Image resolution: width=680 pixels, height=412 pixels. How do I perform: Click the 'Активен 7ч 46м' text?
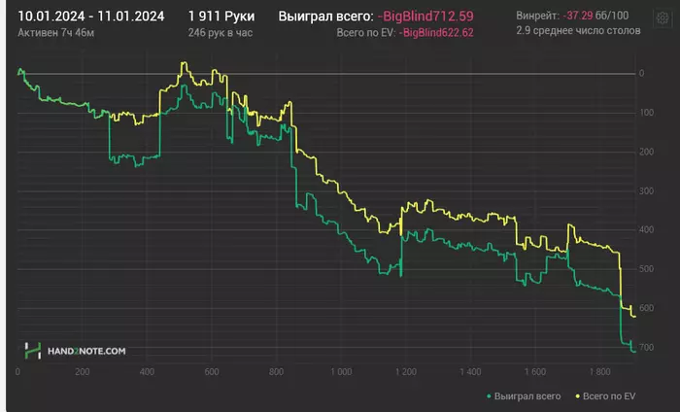56,33
